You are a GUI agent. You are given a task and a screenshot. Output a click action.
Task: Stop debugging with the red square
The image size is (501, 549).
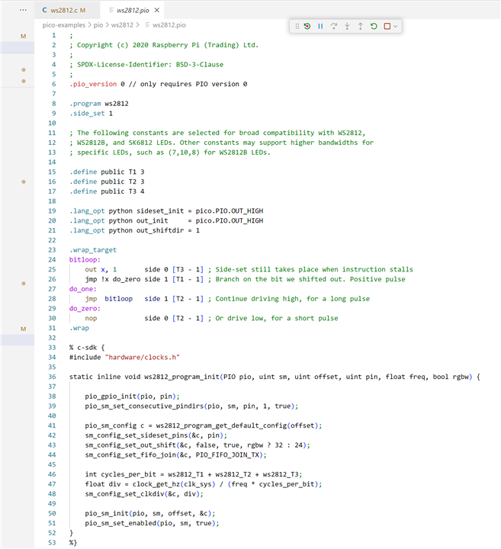pyautogui.click(x=387, y=26)
